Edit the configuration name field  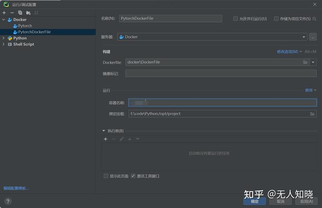point(170,18)
